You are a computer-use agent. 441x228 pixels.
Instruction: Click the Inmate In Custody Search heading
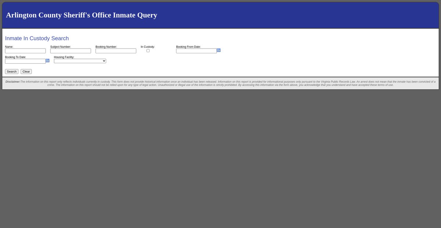(x=37, y=38)
